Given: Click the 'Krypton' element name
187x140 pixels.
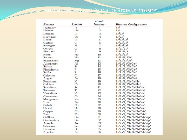Looking at the screenshot, I should coord(49,132).
